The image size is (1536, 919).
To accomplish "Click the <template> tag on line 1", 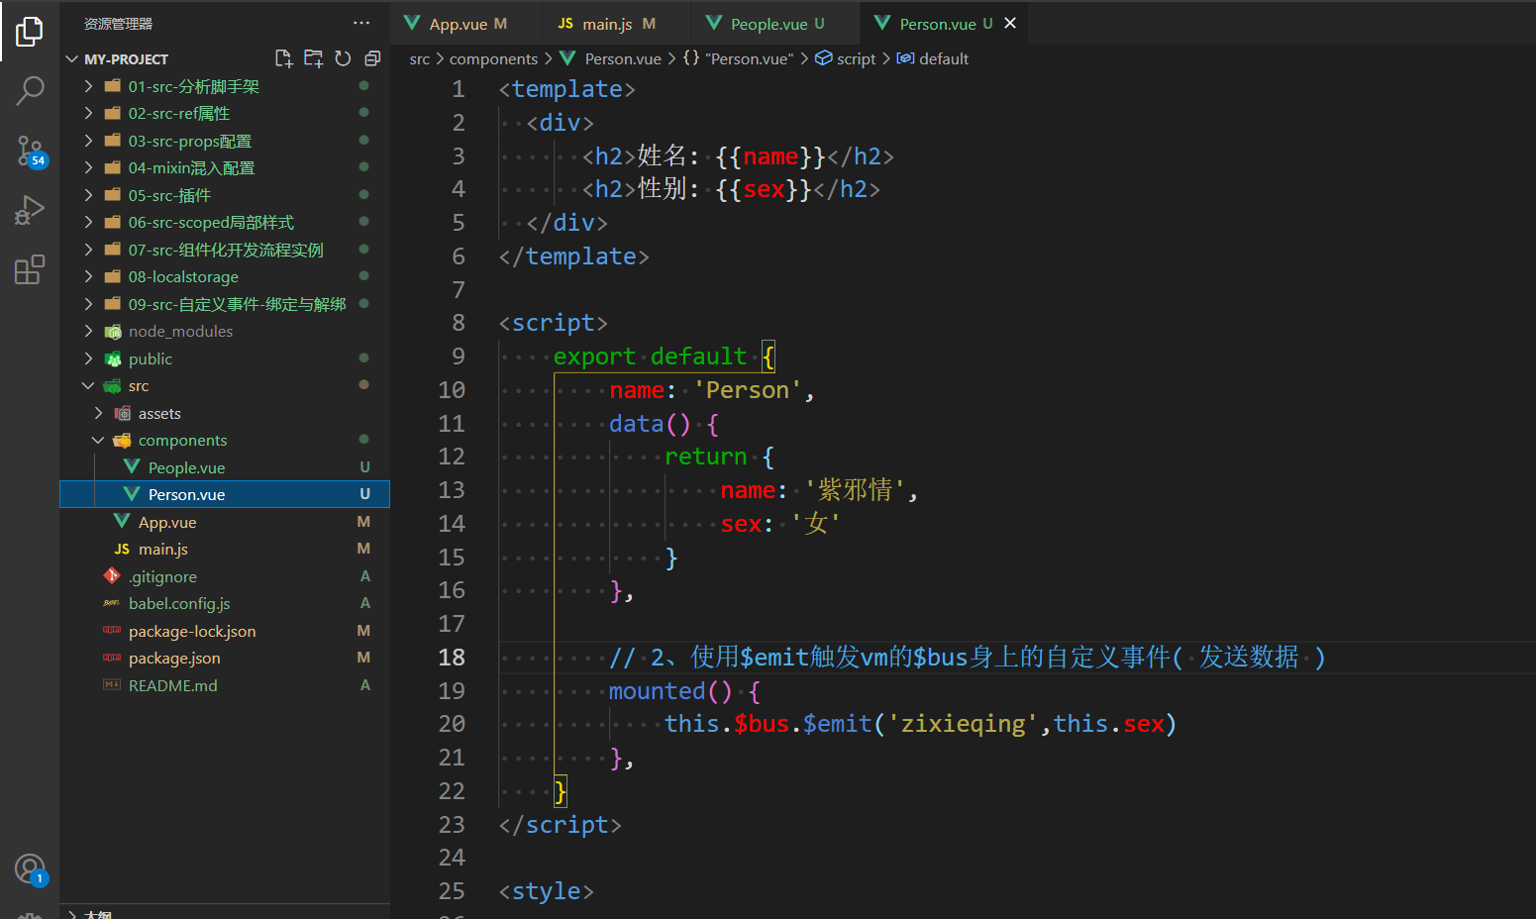I will coord(567,89).
